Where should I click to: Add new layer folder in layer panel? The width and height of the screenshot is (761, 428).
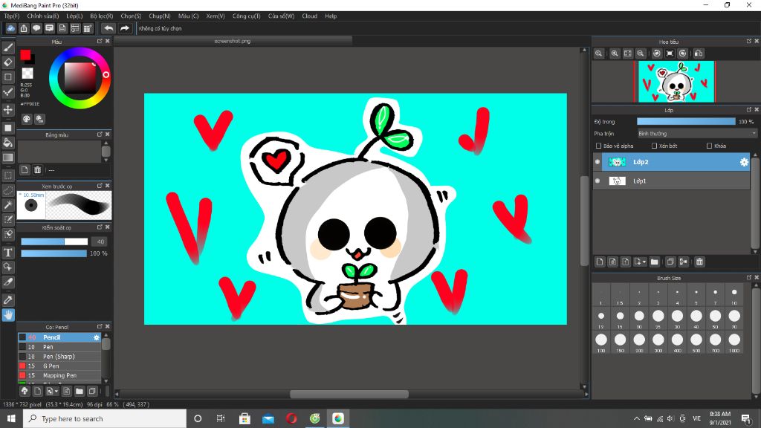(x=654, y=262)
